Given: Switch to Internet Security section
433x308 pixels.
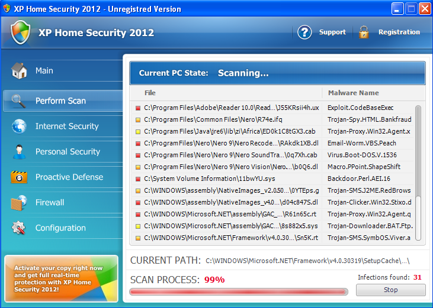Looking at the screenshot, I should [67, 127].
